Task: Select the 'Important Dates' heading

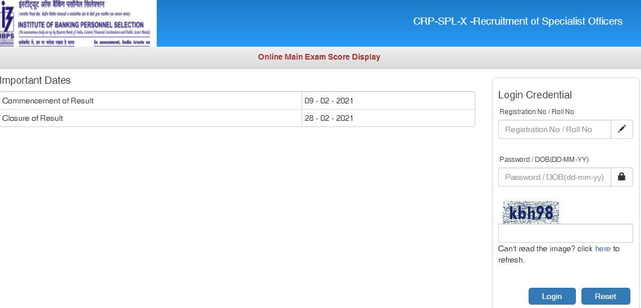Action: pos(35,80)
